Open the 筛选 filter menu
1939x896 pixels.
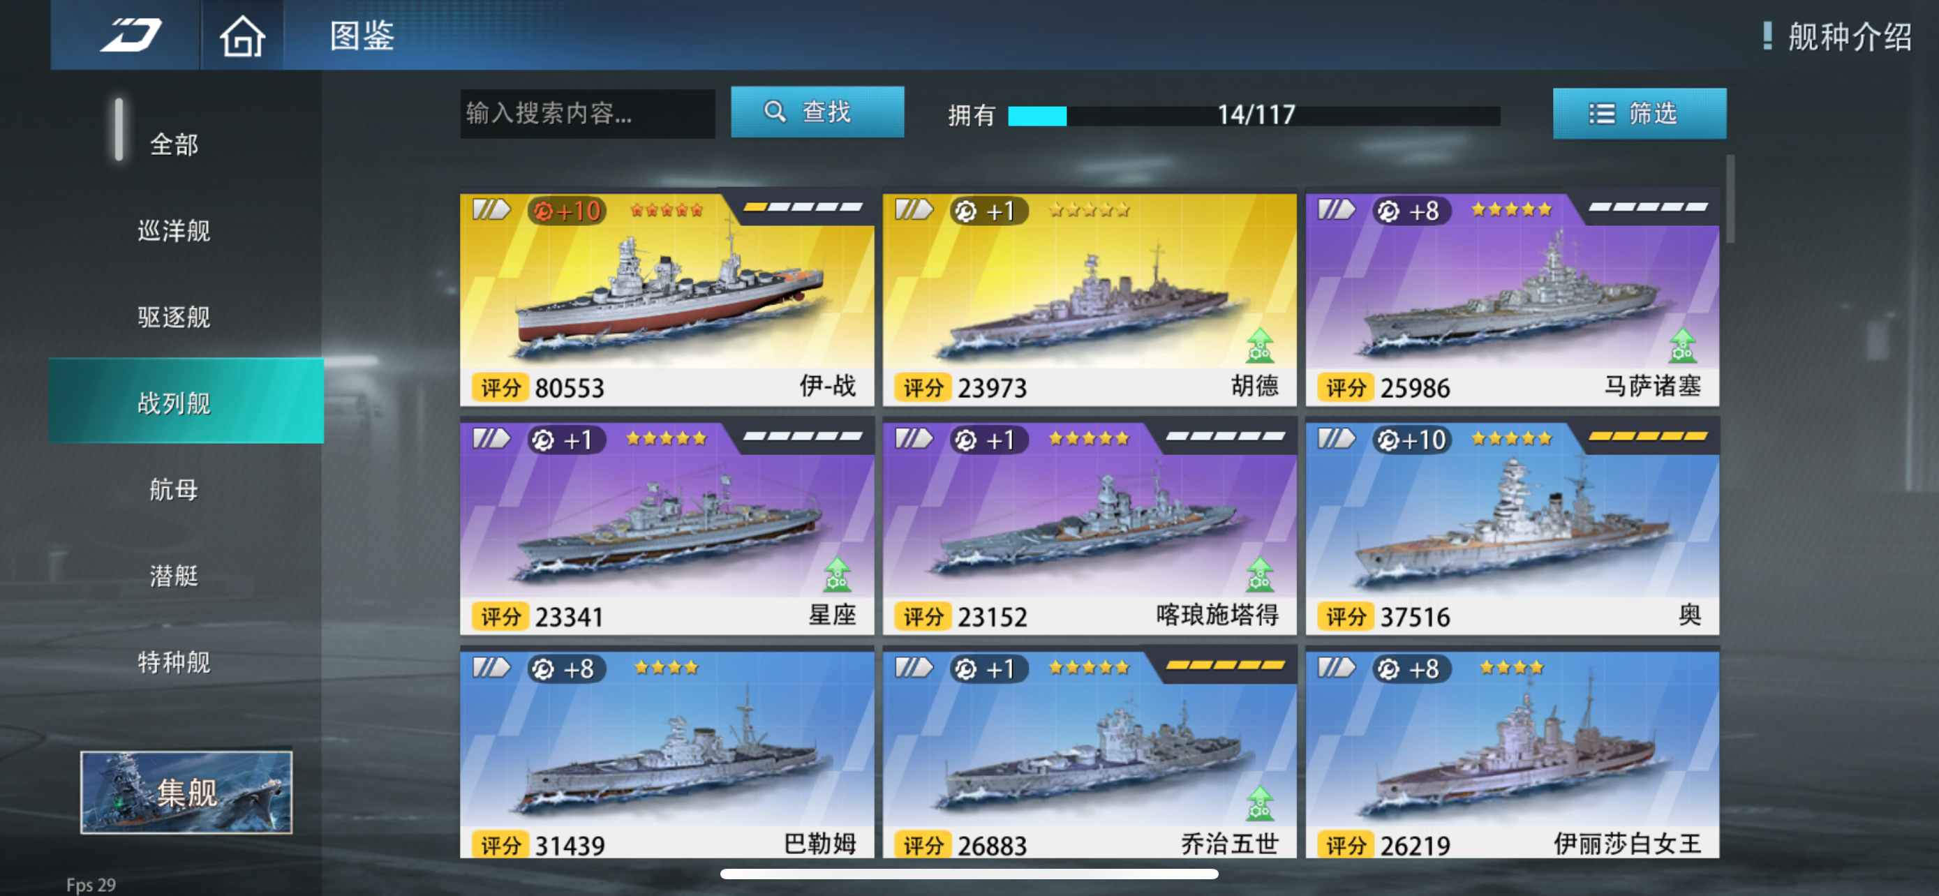[1640, 114]
